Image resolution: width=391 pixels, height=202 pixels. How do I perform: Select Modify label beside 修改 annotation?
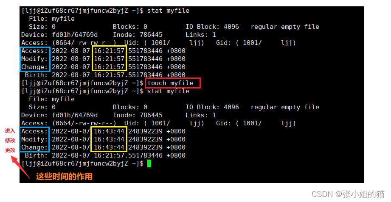click(x=34, y=139)
